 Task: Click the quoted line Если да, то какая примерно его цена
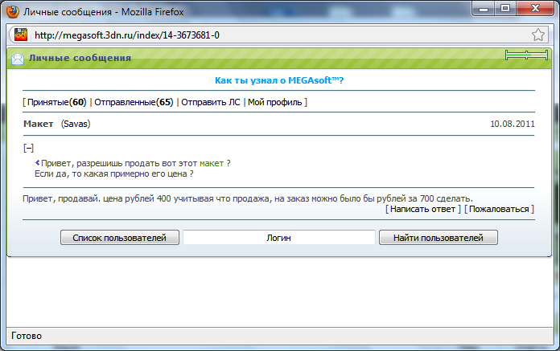pyautogui.click(x=114, y=174)
